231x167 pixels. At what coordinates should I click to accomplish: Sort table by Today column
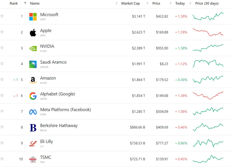(180, 3)
